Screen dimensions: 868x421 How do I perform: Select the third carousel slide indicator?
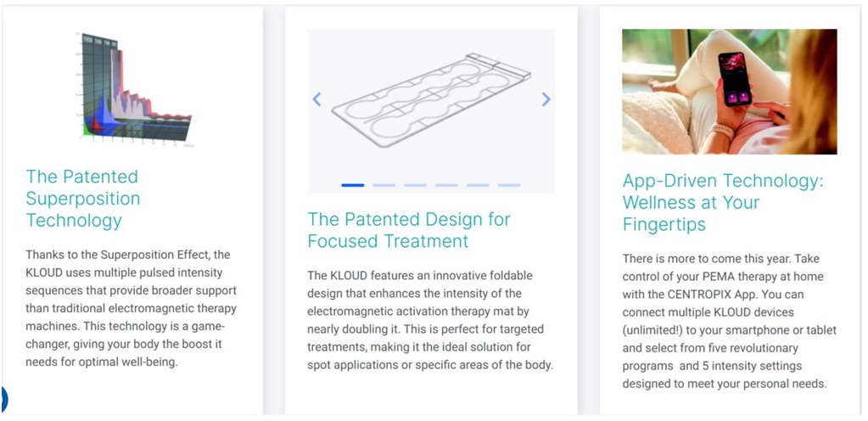click(x=415, y=184)
